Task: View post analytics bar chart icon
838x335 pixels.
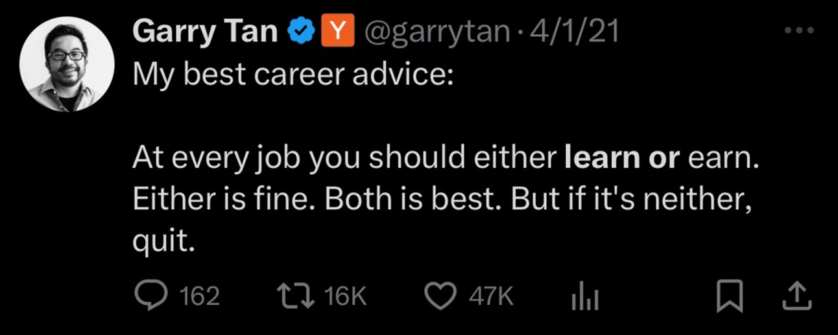Action: 584,297
